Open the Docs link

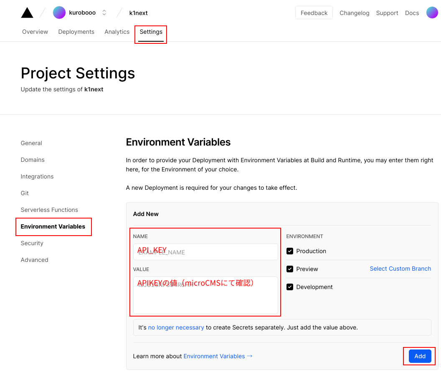tap(412, 13)
